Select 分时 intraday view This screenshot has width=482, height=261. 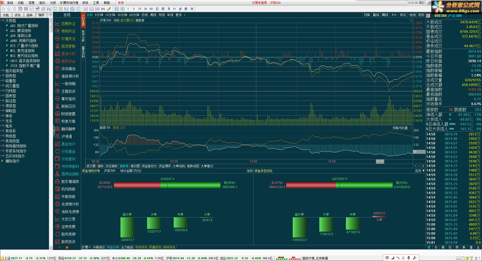pos(90,15)
